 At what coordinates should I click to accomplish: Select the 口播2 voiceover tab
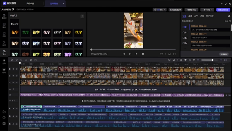(185, 33)
